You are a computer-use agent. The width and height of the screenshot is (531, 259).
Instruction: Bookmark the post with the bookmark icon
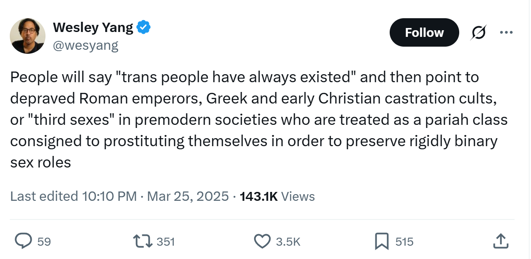click(382, 242)
